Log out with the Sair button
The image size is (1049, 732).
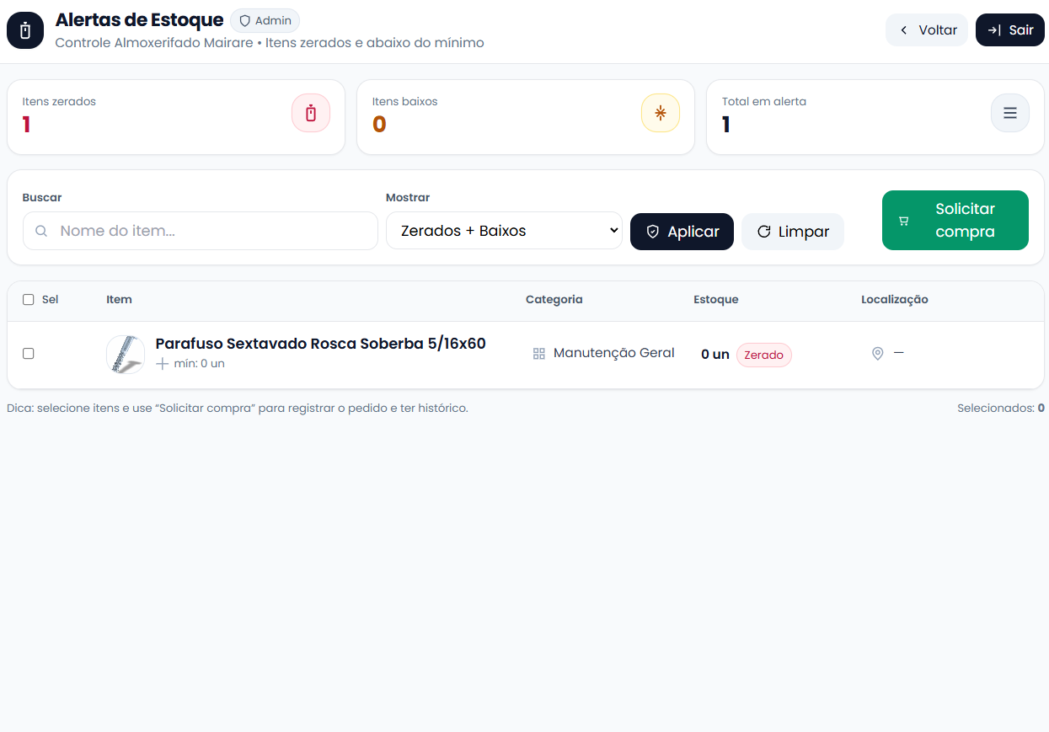1009,30
